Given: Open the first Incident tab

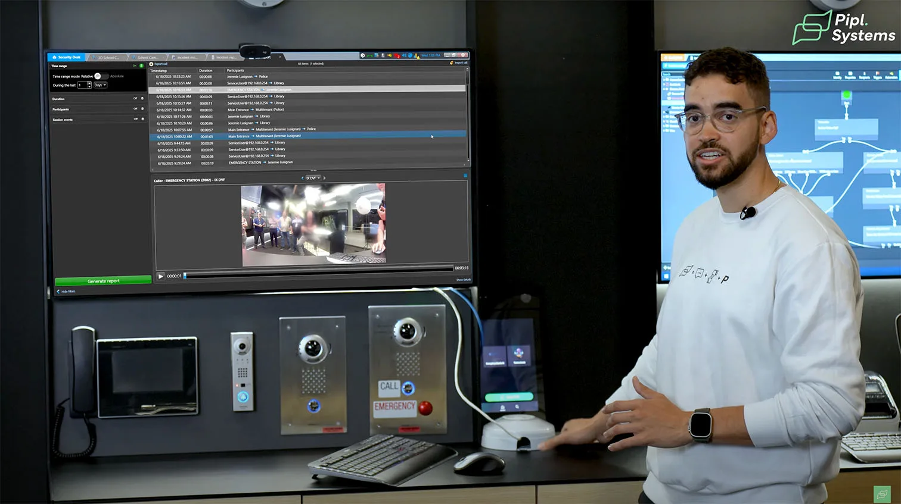Looking at the screenshot, I should pos(187,58).
